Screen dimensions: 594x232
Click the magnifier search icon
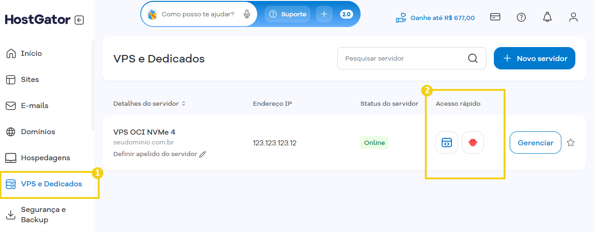473,58
